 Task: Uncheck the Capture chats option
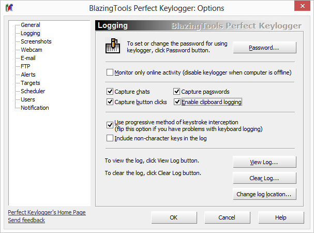coord(110,92)
